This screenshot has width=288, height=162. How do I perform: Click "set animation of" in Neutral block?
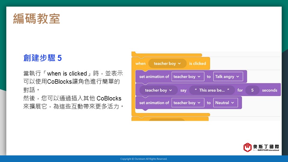coord(154,103)
